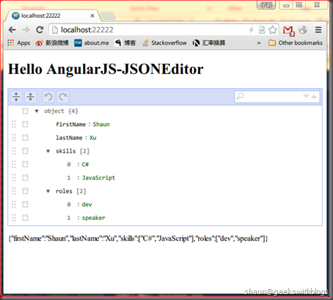The image size is (333, 300).
Task: Edit the firstName value Shaun
Action: 101,124
